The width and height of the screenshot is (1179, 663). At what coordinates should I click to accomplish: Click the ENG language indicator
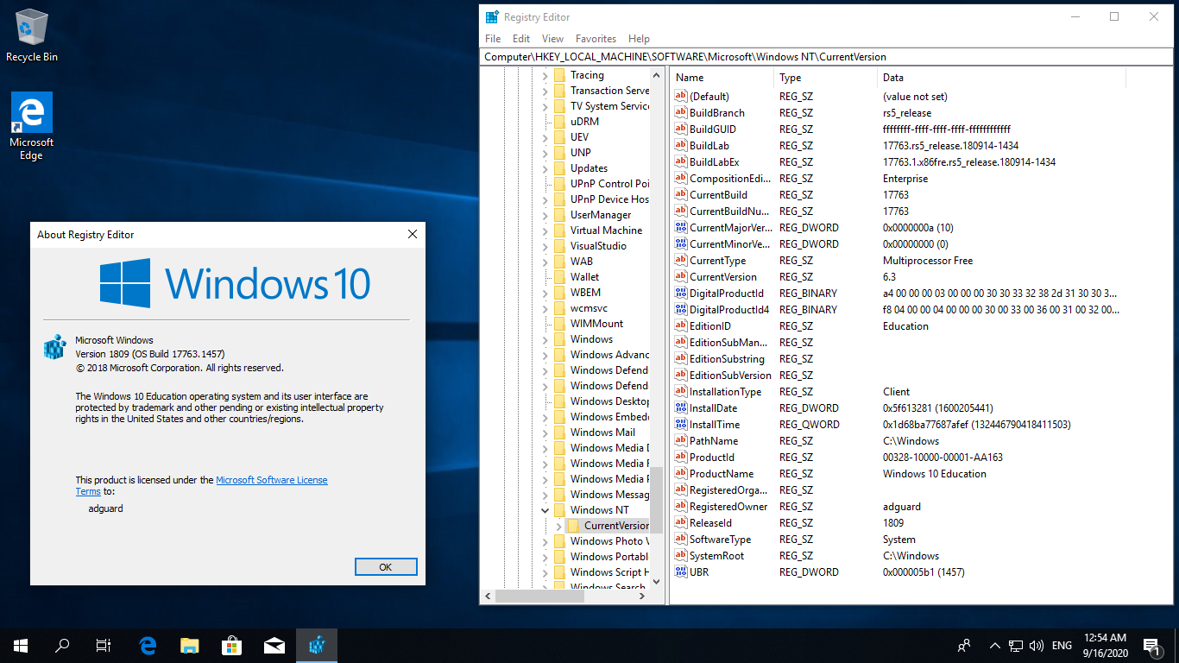pyautogui.click(x=1062, y=645)
